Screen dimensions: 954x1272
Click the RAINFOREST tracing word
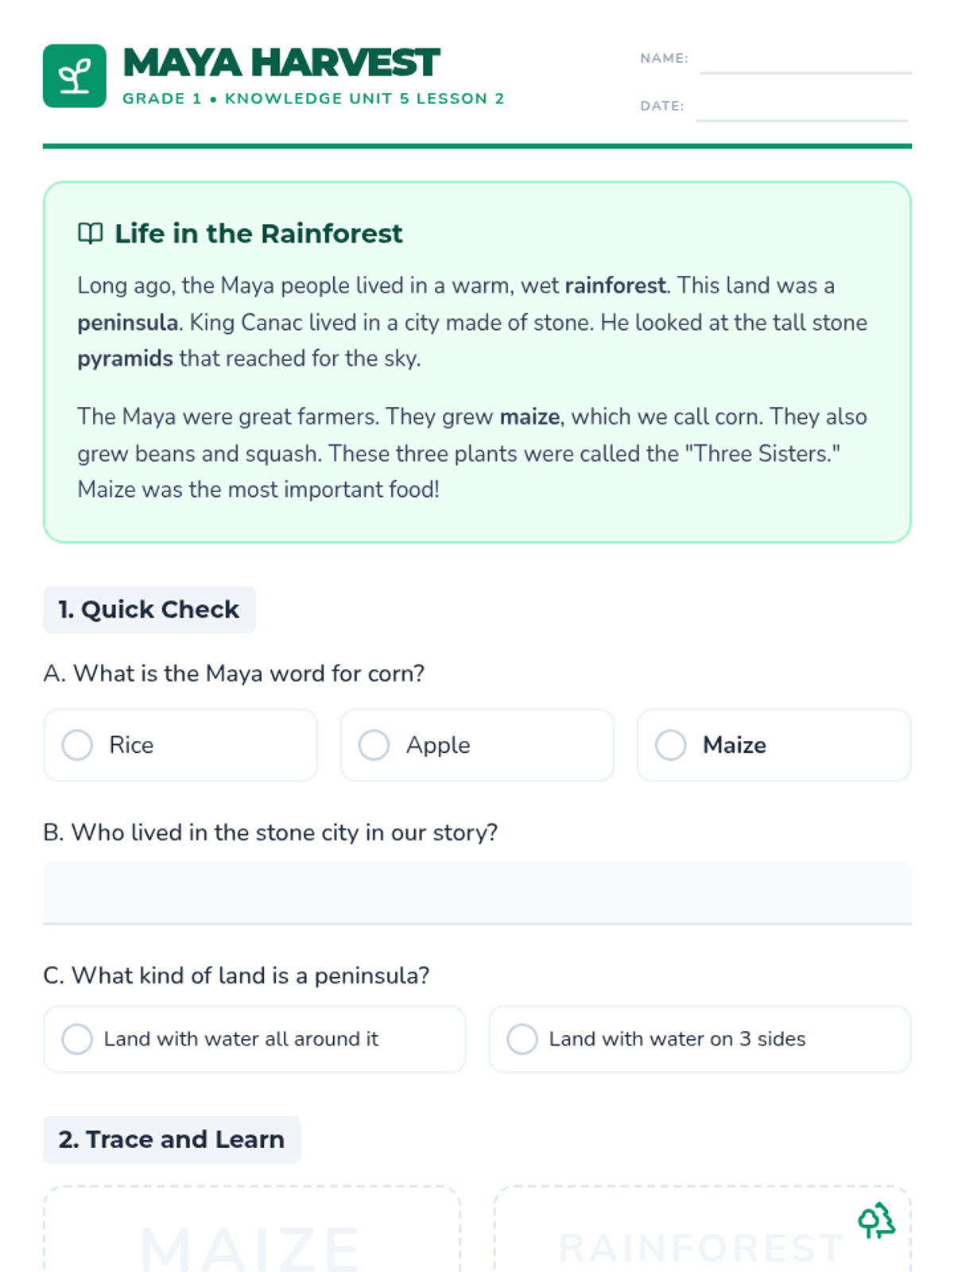701,1248
